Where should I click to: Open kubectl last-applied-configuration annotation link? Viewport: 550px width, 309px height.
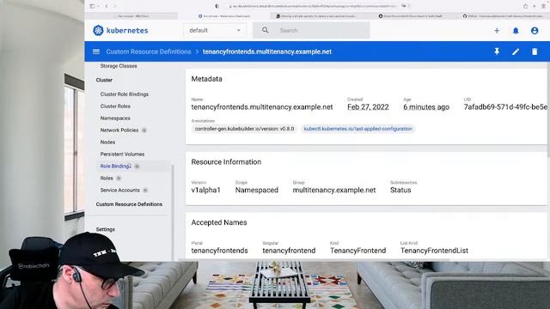(x=357, y=129)
